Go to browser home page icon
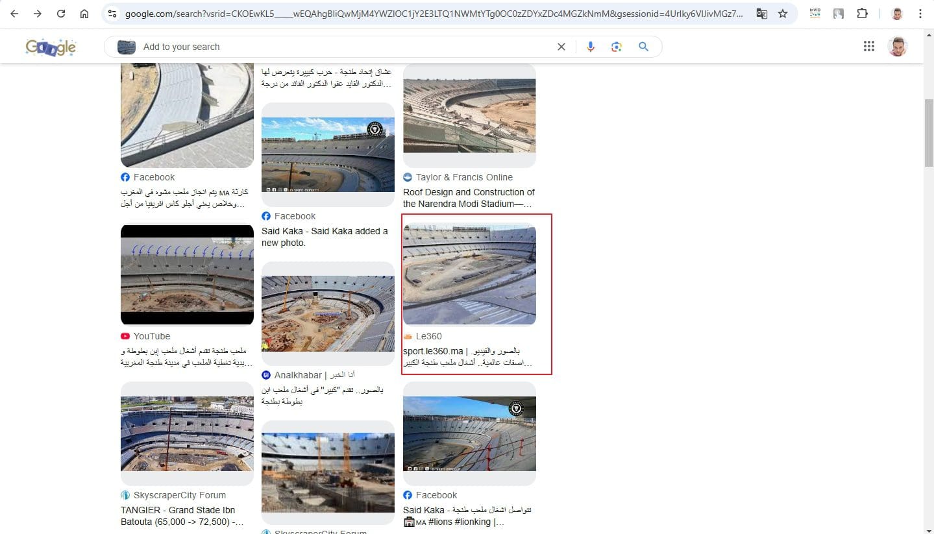The width and height of the screenshot is (934, 534). 84,14
